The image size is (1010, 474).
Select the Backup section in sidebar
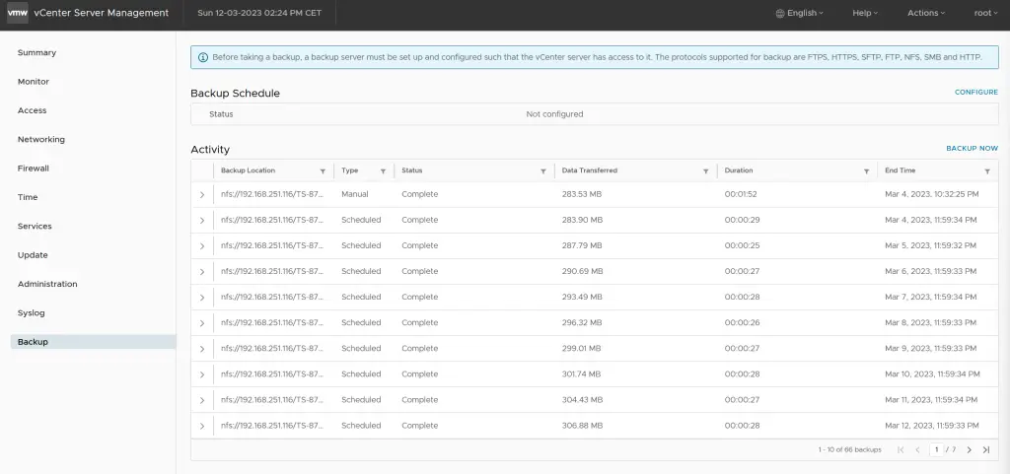point(93,342)
